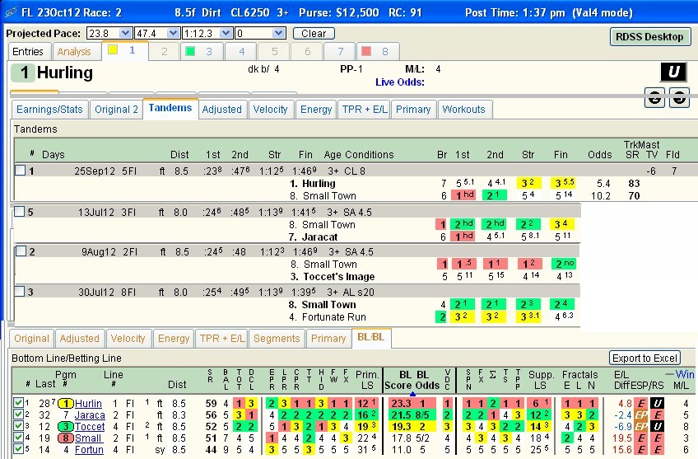Tick the checkbox for tandem race 2 (9Aug12)

click(21, 251)
